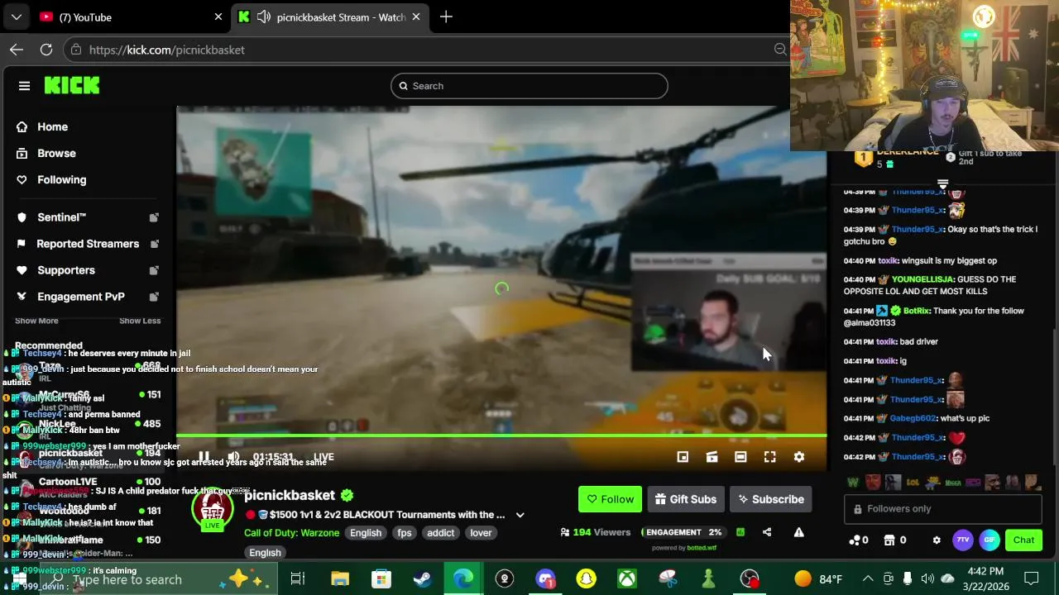Click the Subscribe button

771,499
